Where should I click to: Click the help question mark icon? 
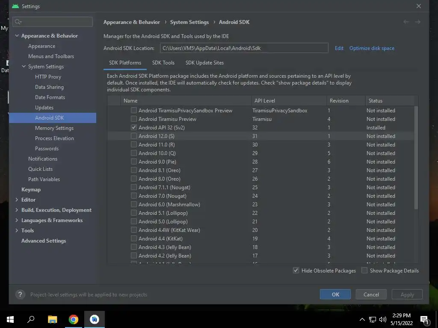click(x=20, y=295)
